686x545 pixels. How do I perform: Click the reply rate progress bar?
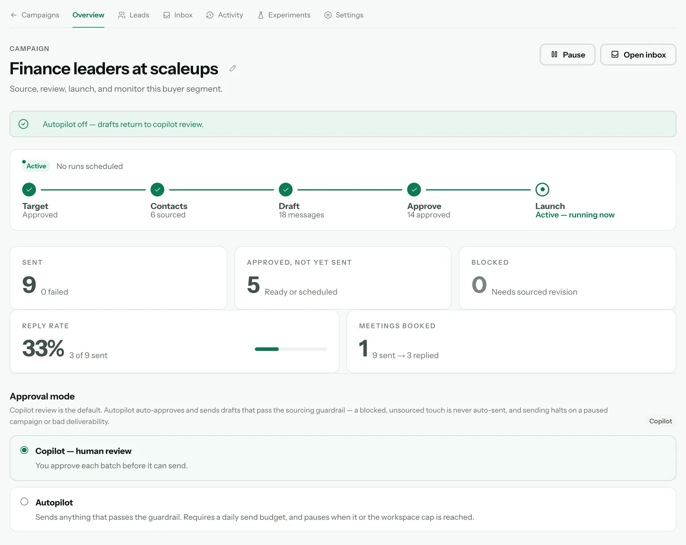click(x=291, y=349)
